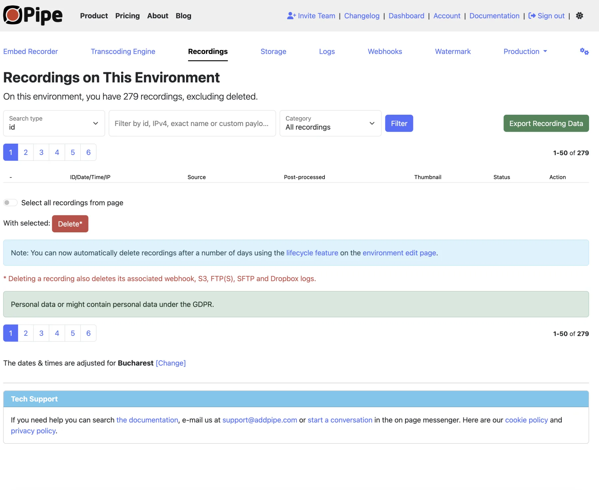Select page 1 in bottom pagination

point(11,333)
